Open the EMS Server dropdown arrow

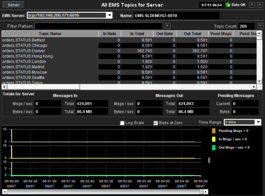point(110,15)
